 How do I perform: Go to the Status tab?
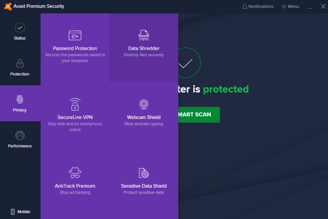20,31
